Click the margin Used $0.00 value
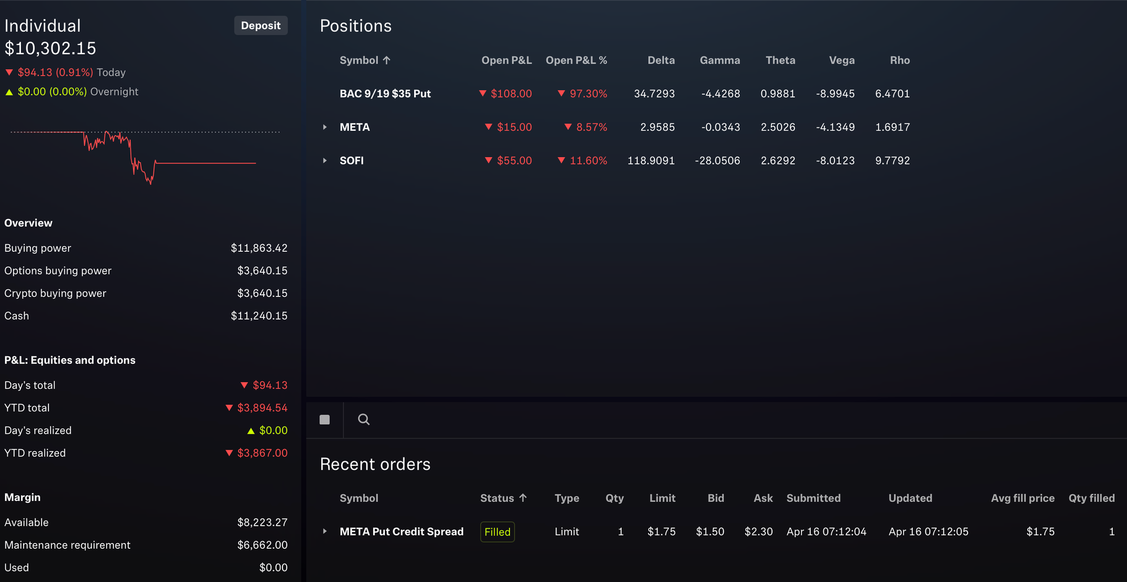Screen dimensions: 1127x582 (x=273, y=567)
